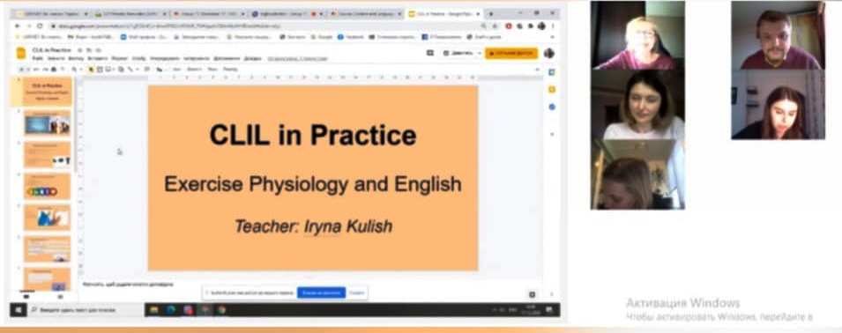Screen dimensions: 842x333
Task: Open the Explore icon at bottom right
Action: [532, 294]
